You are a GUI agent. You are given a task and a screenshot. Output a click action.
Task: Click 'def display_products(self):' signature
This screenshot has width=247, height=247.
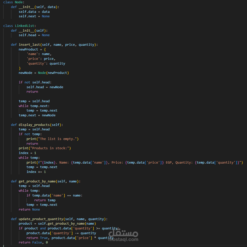point(37,125)
